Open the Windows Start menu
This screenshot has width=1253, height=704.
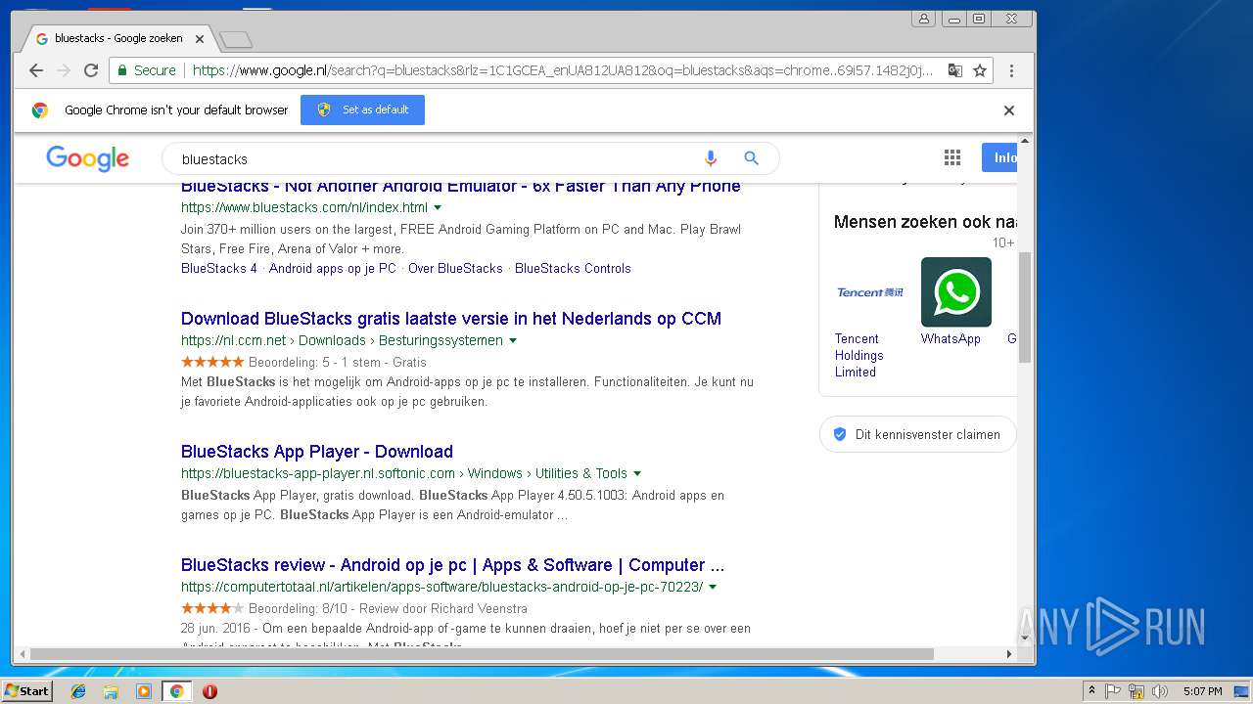coord(27,691)
